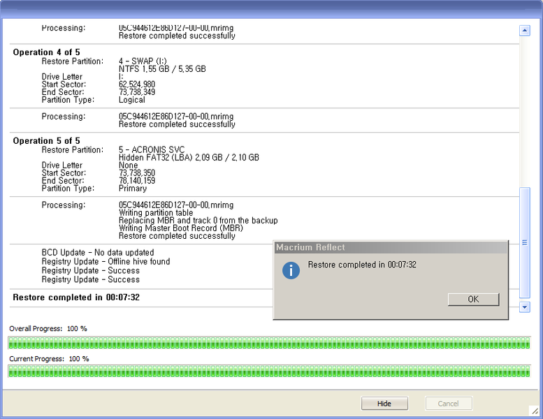The width and height of the screenshot is (543, 419).
Task: Click 'Registry Update - Offline hive found' line
Action: (x=106, y=262)
